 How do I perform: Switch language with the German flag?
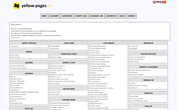pyautogui.click(x=158, y=2)
